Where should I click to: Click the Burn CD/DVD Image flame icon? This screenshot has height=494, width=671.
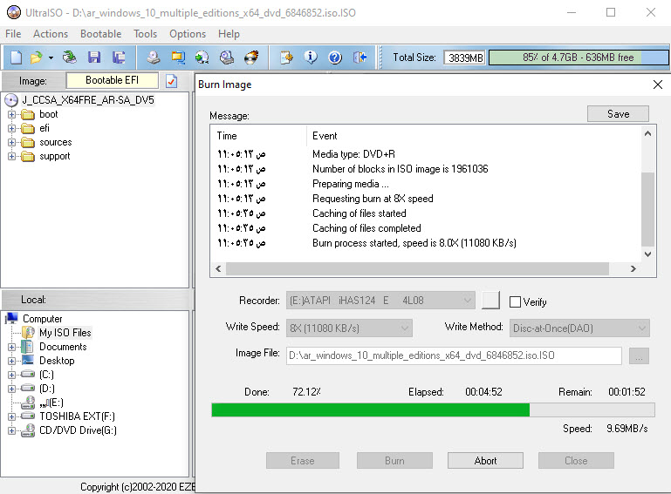[x=251, y=58]
